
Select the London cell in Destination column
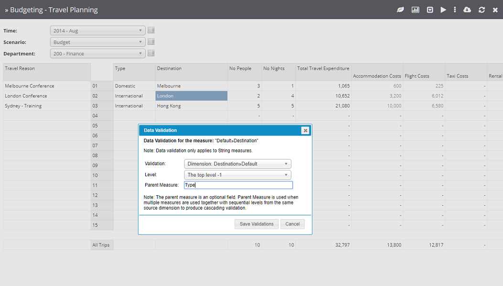pos(191,95)
